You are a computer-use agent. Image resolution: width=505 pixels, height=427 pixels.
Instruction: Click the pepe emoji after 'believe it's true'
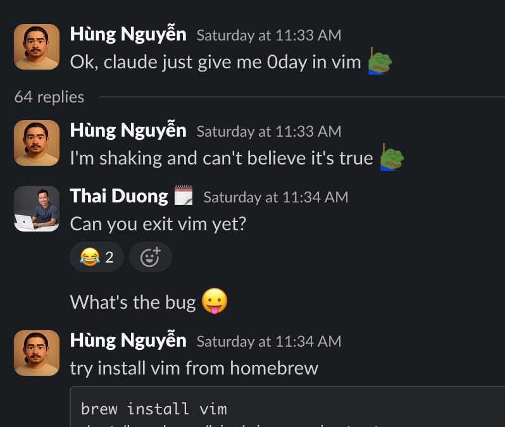pyautogui.click(x=392, y=158)
